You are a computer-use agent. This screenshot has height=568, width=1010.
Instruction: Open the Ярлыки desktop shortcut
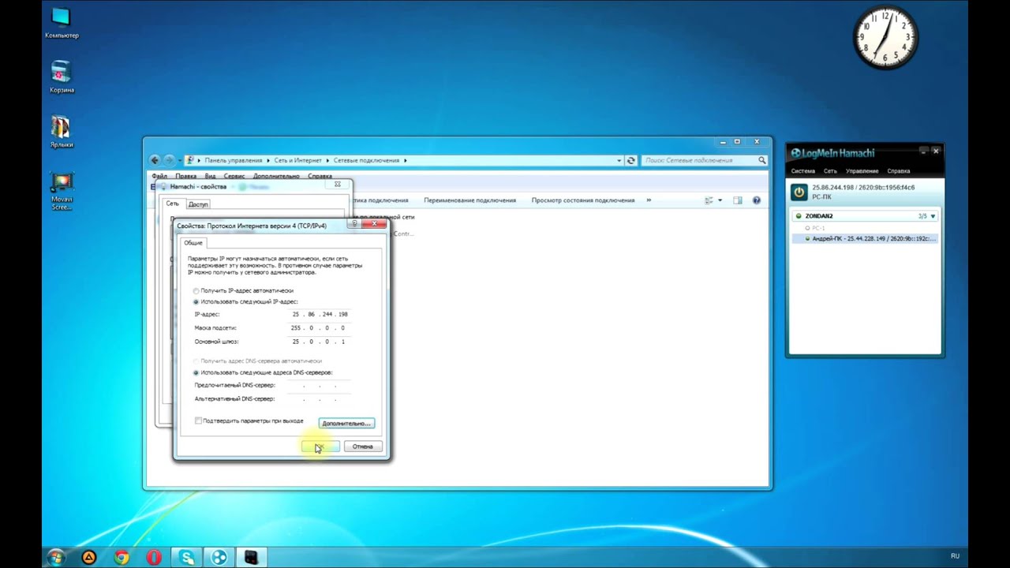pyautogui.click(x=61, y=132)
